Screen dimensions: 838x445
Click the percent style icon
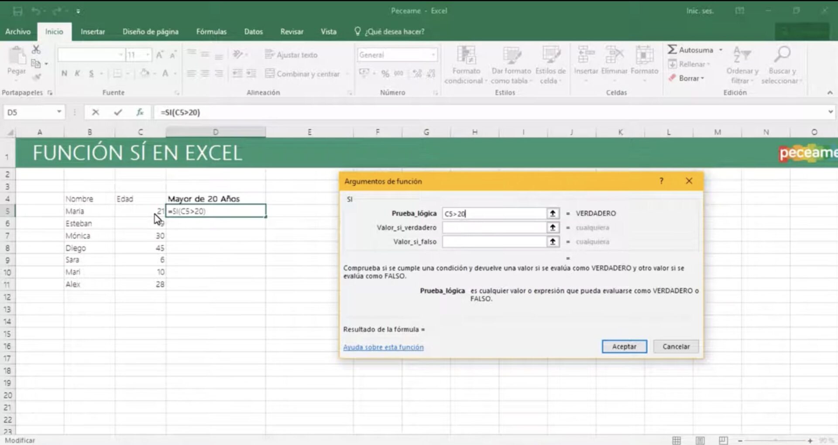[385, 73]
